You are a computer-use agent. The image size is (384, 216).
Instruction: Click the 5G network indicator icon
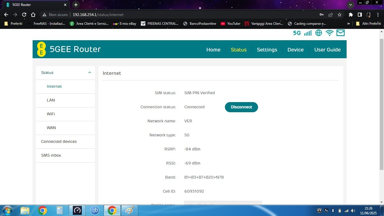pyautogui.click(x=297, y=33)
